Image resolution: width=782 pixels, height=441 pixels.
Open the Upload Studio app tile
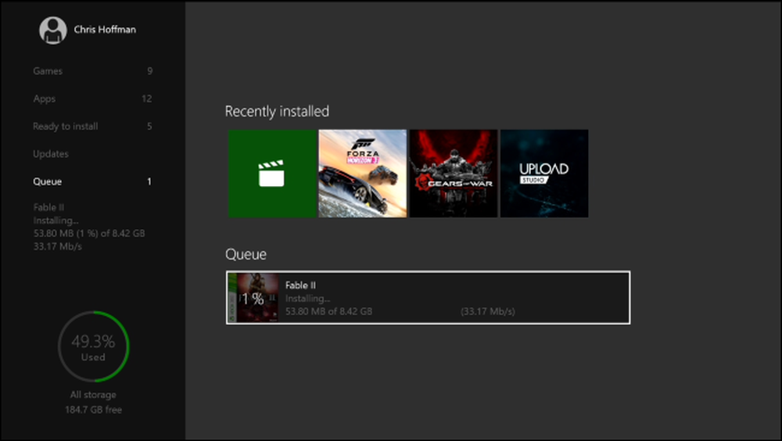(x=544, y=174)
